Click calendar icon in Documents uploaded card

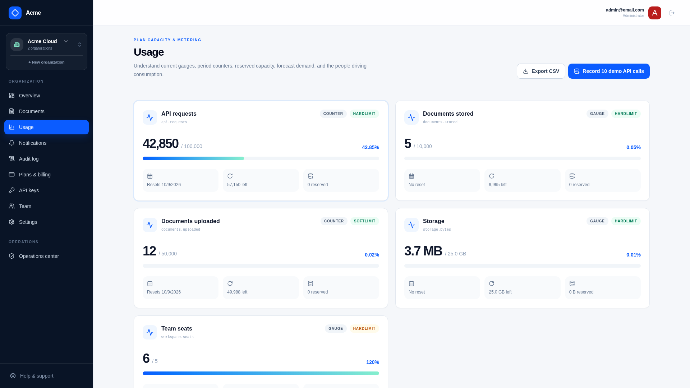click(150, 283)
